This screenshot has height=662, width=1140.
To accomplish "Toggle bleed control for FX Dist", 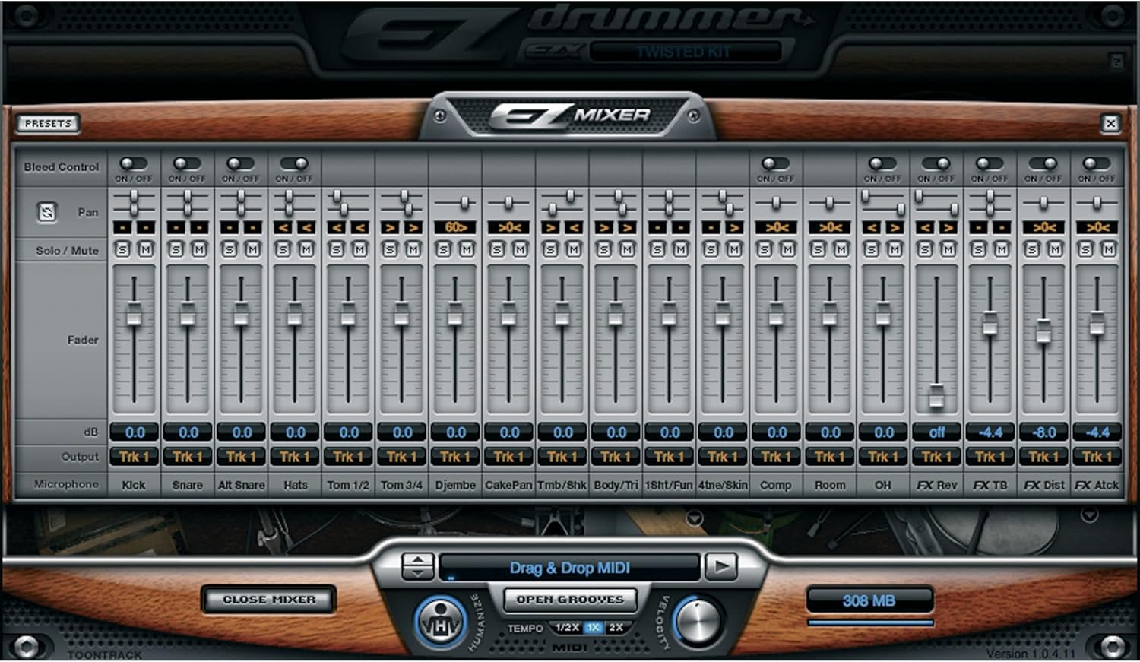I will tap(1043, 163).
